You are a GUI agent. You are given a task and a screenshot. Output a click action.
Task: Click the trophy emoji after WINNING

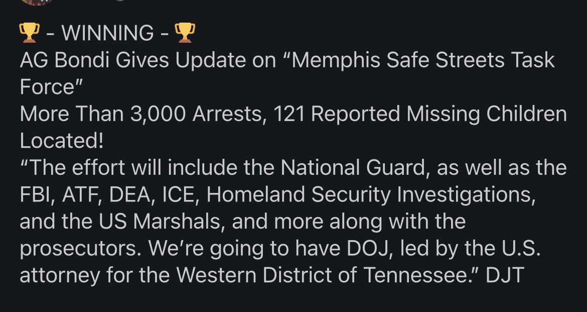184,33
